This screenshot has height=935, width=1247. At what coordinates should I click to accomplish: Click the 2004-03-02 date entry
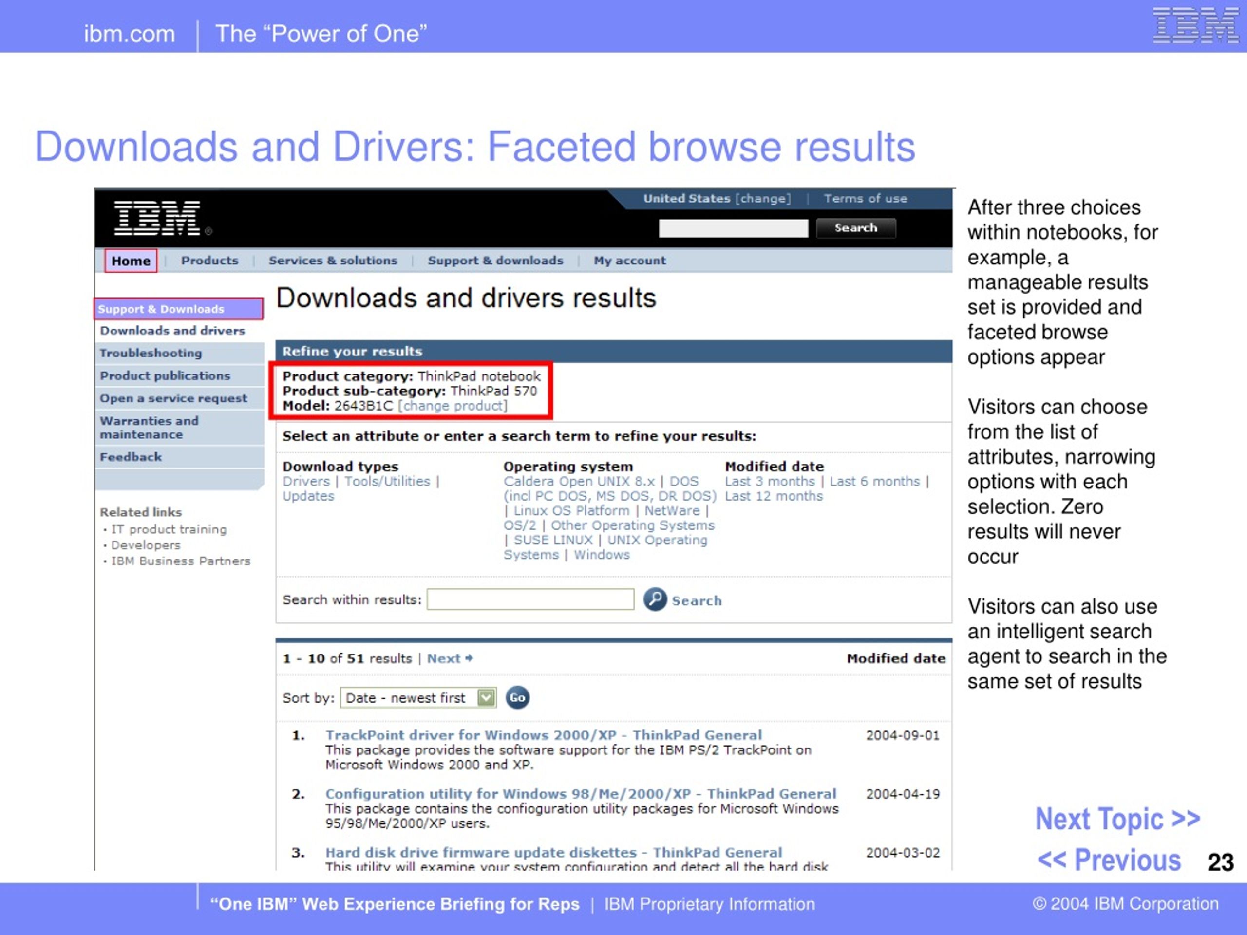coord(903,853)
